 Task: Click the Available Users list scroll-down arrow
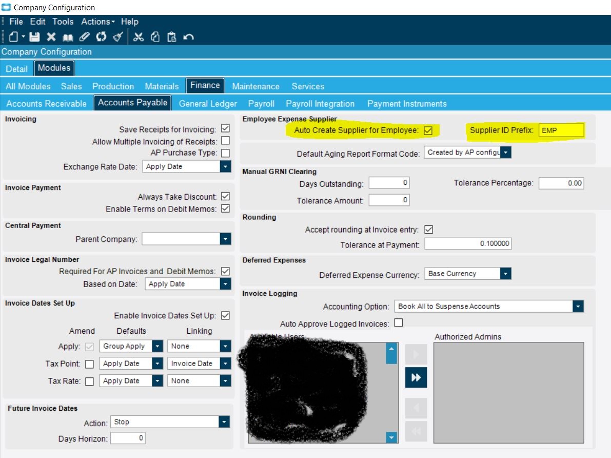pos(391,437)
